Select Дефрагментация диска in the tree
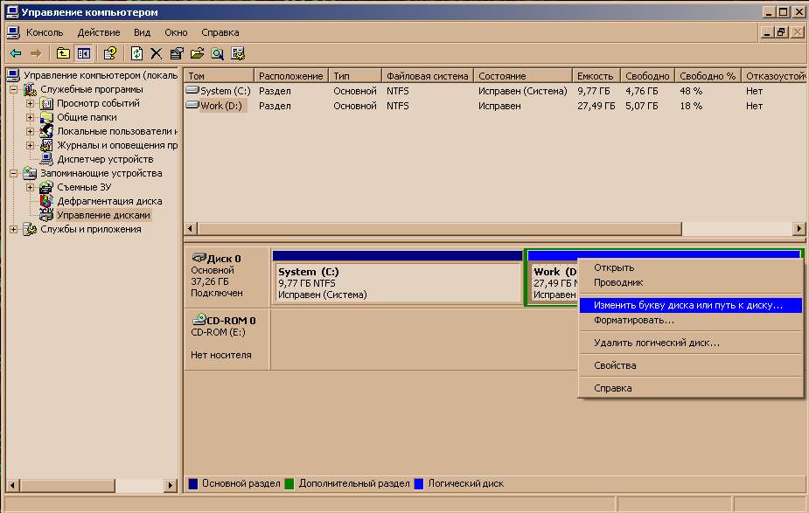Viewport: 809px width, 513px height. [x=108, y=201]
